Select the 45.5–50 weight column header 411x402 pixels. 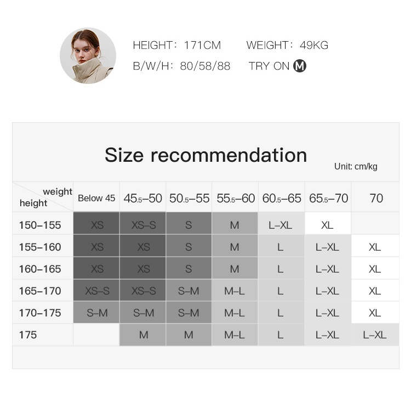tap(143, 198)
